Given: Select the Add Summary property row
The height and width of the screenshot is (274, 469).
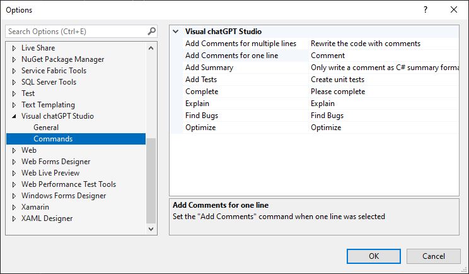Looking at the screenshot, I should 209,68.
